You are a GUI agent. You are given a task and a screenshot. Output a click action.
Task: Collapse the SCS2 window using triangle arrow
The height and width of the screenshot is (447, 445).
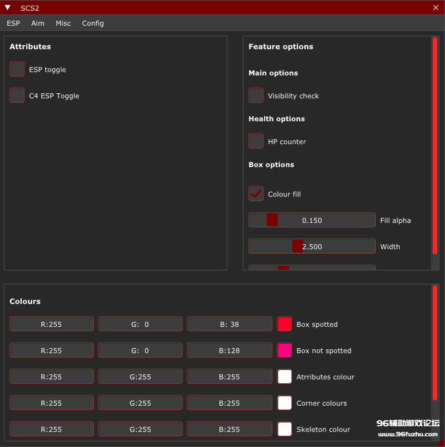click(x=8, y=8)
